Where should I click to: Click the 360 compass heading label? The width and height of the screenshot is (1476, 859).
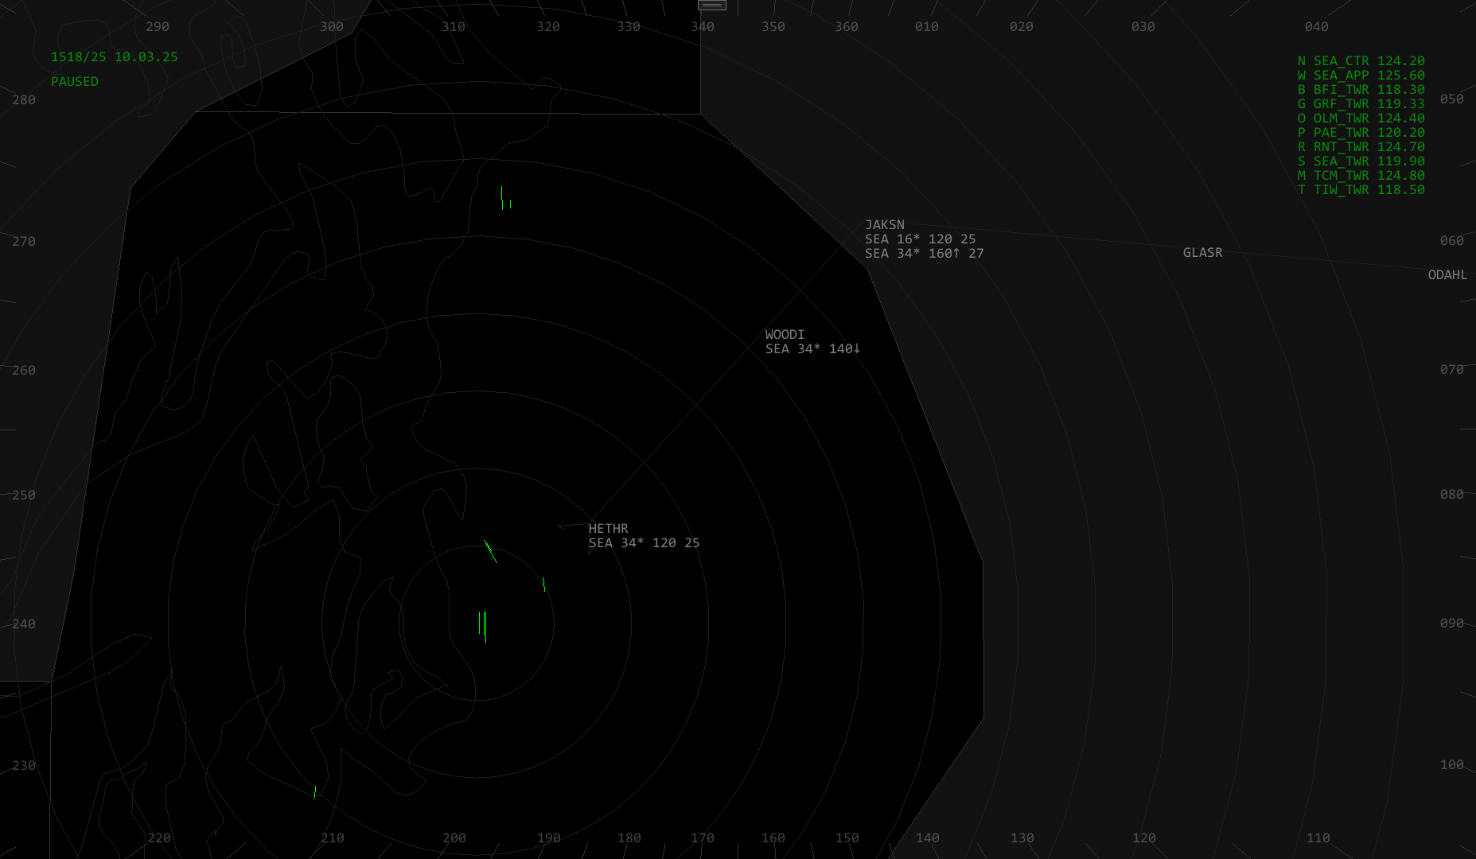(847, 27)
